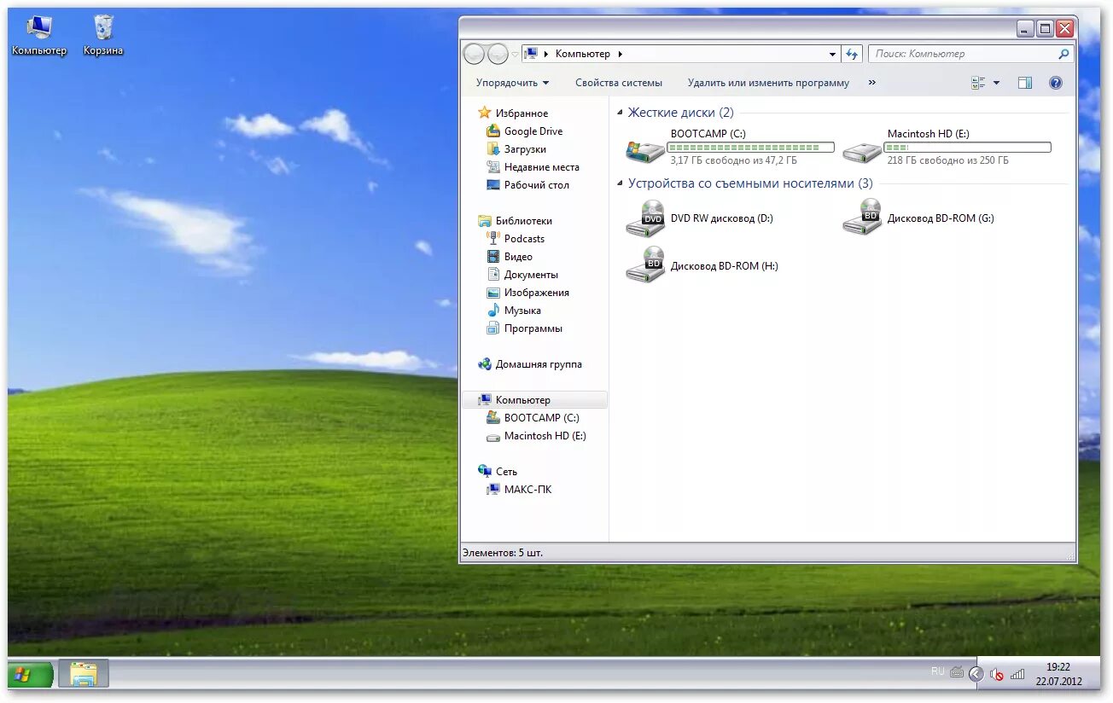Click the RU language indicator
The width and height of the screenshot is (1113, 703).
point(938,671)
